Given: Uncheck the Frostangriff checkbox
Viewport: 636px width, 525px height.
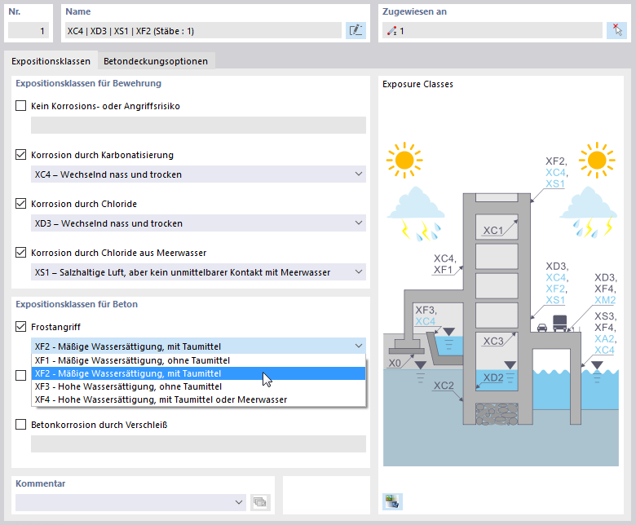Looking at the screenshot, I should [20, 327].
